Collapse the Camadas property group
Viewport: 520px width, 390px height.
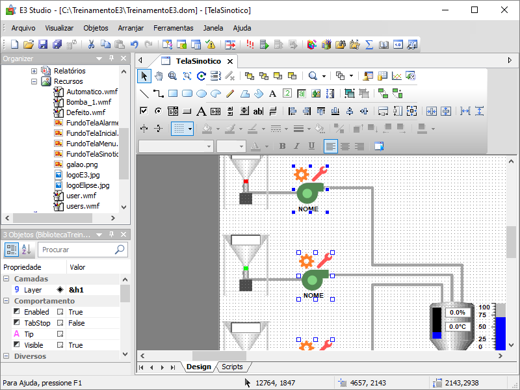[x=6, y=279]
